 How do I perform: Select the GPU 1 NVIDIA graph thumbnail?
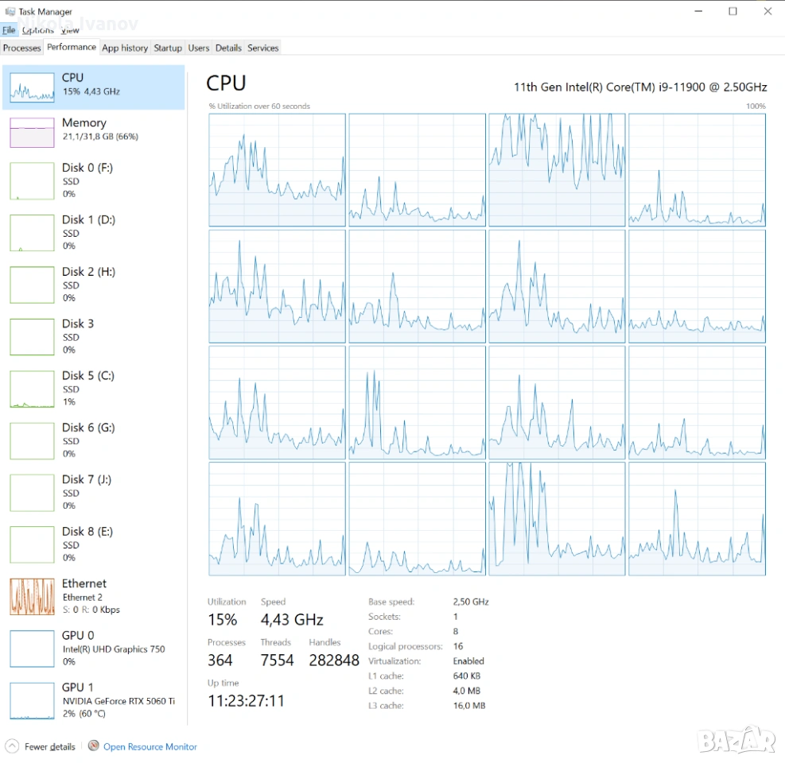(x=32, y=700)
